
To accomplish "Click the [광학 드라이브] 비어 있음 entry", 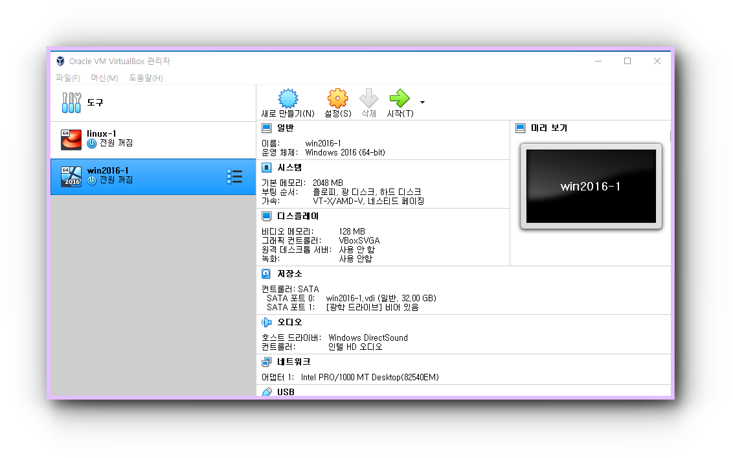I will pos(372,307).
